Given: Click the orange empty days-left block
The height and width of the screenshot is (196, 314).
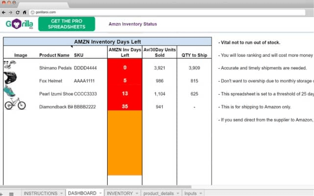Looking at the screenshot, I should click(x=125, y=143).
